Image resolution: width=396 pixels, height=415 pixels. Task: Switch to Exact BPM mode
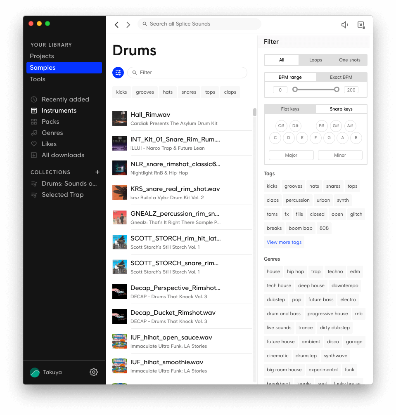[341, 77]
